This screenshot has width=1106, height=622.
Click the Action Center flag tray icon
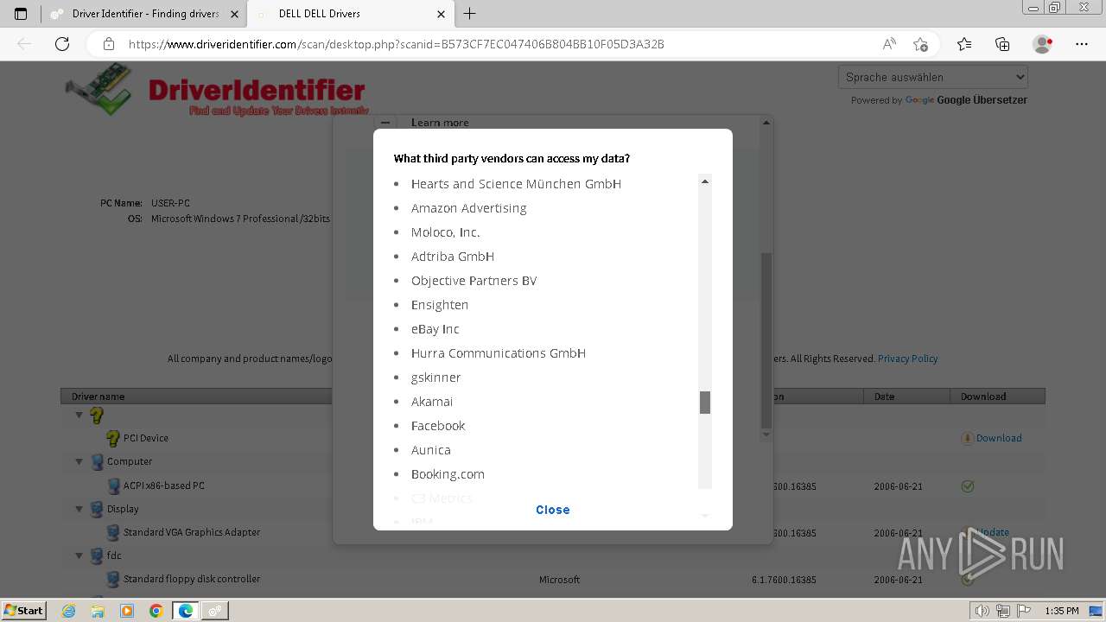click(x=1023, y=611)
